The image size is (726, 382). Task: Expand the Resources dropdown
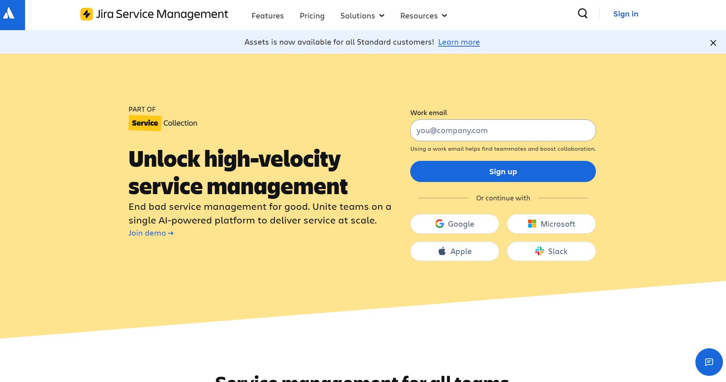(x=424, y=16)
